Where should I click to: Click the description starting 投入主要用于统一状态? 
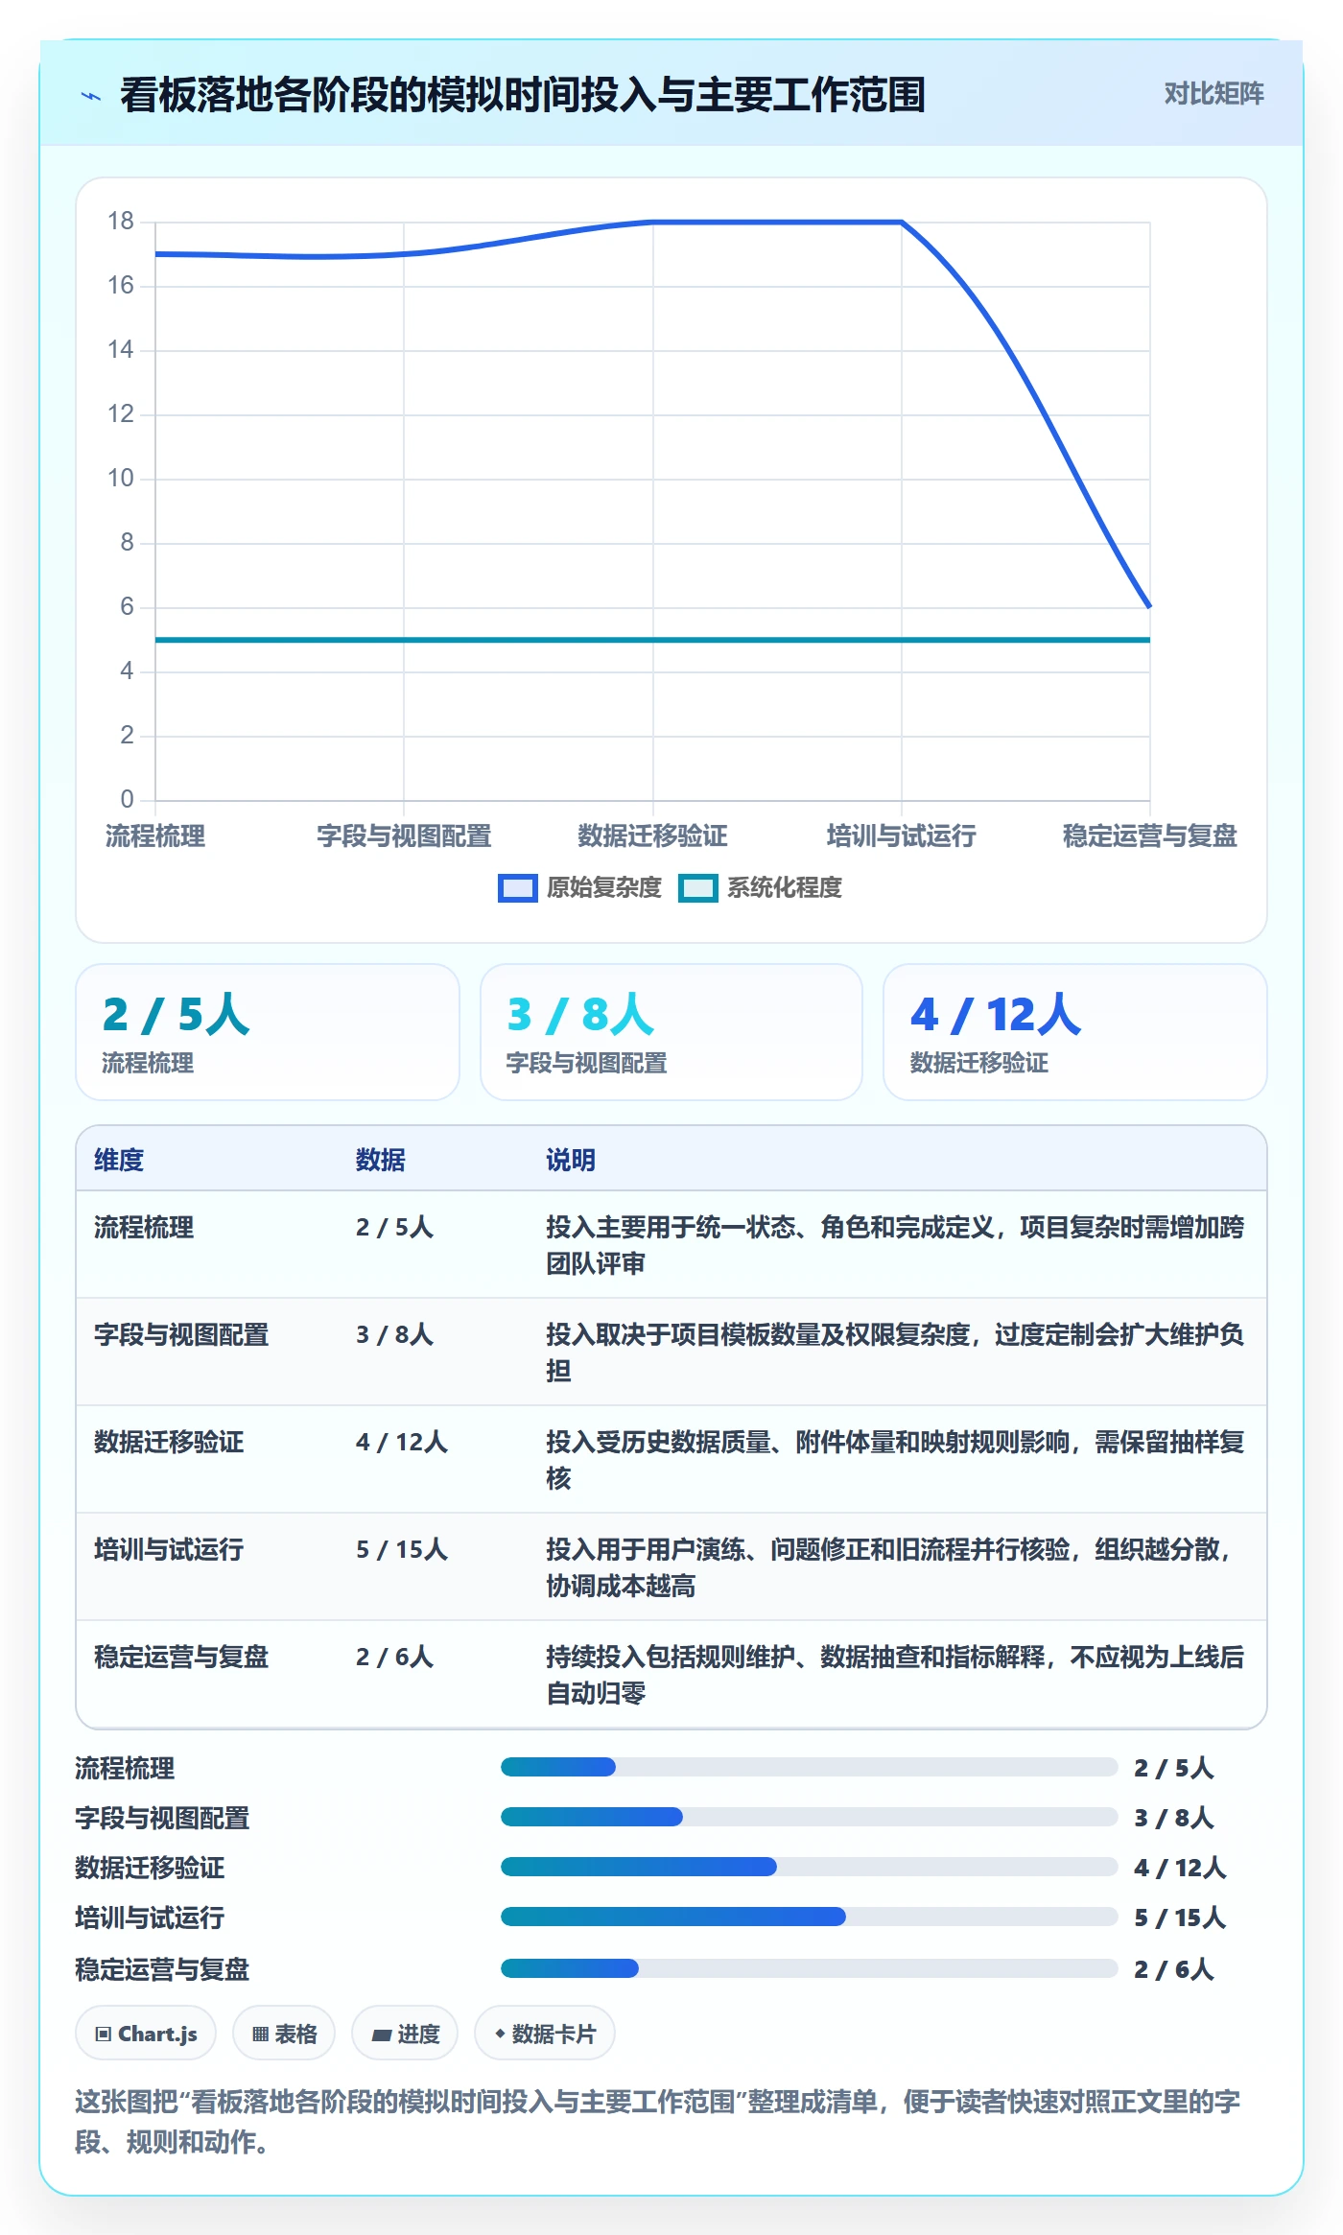895,1245
